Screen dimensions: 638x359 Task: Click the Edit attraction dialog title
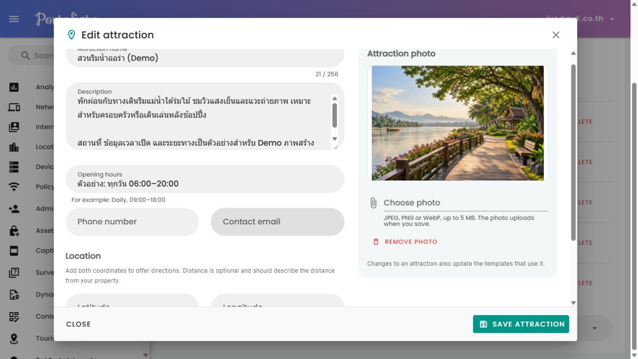[118, 35]
